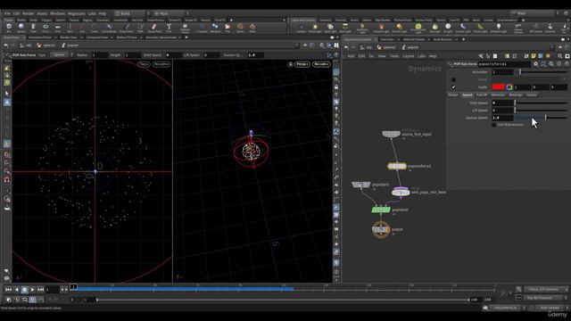Add a Spot Light from the shelf
The height and width of the screenshot is (321, 571).
pyautogui.click(x=330, y=28)
